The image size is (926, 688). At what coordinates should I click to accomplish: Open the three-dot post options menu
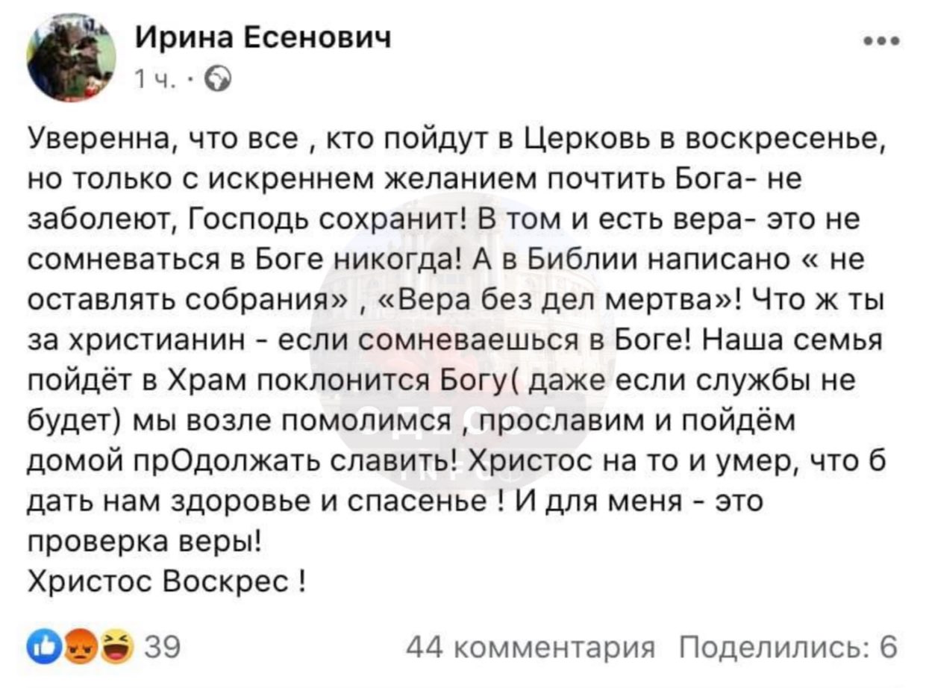(882, 42)
